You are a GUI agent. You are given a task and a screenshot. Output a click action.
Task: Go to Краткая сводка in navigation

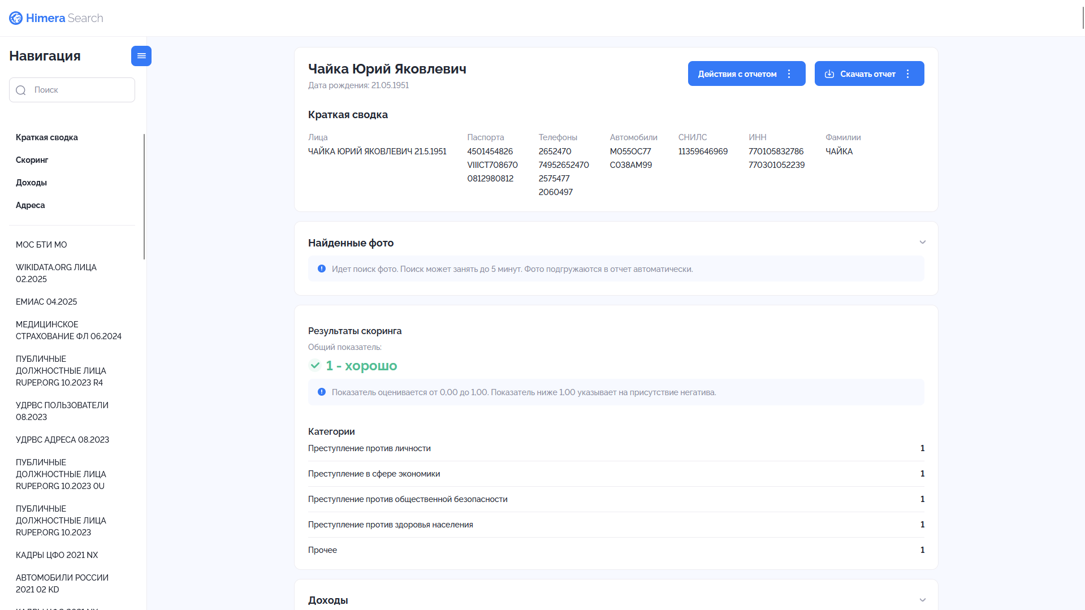[47, 137]
